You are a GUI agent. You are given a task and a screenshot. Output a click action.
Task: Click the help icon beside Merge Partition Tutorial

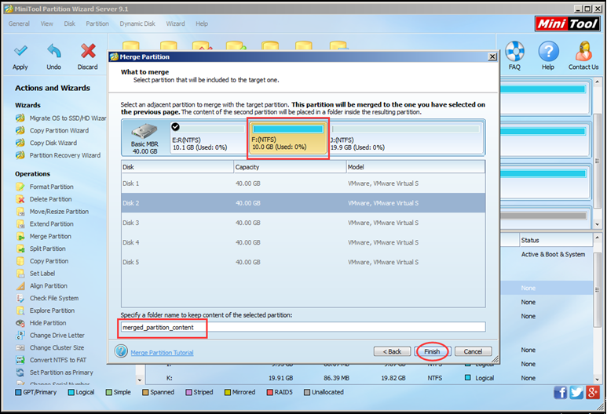pyautogui.click(x=121, y=351)
